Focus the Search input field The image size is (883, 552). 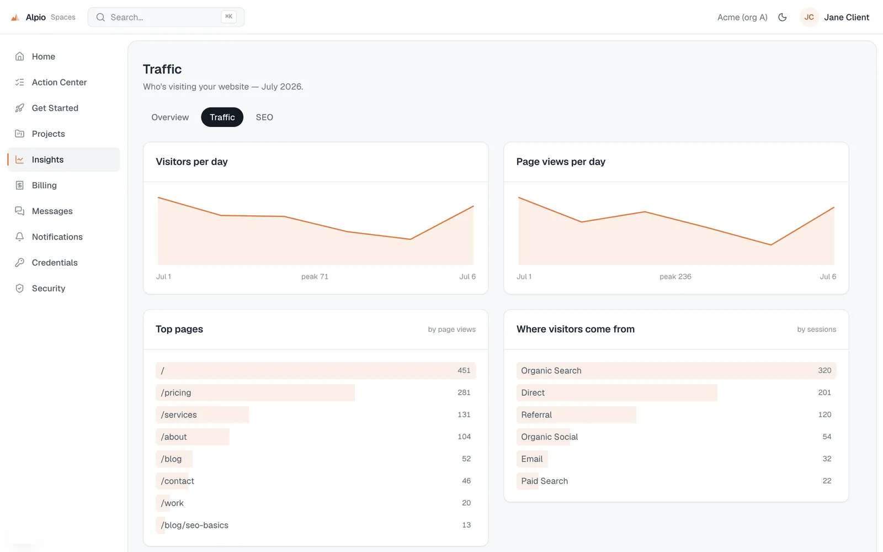[x=166, y=17]
